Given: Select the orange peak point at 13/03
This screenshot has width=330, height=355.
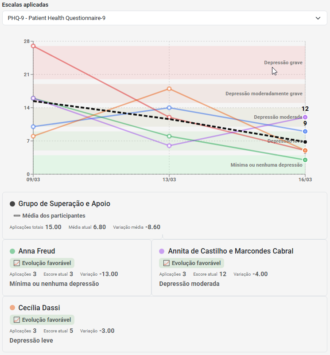Looking at the screenshot, I should 169,89.
